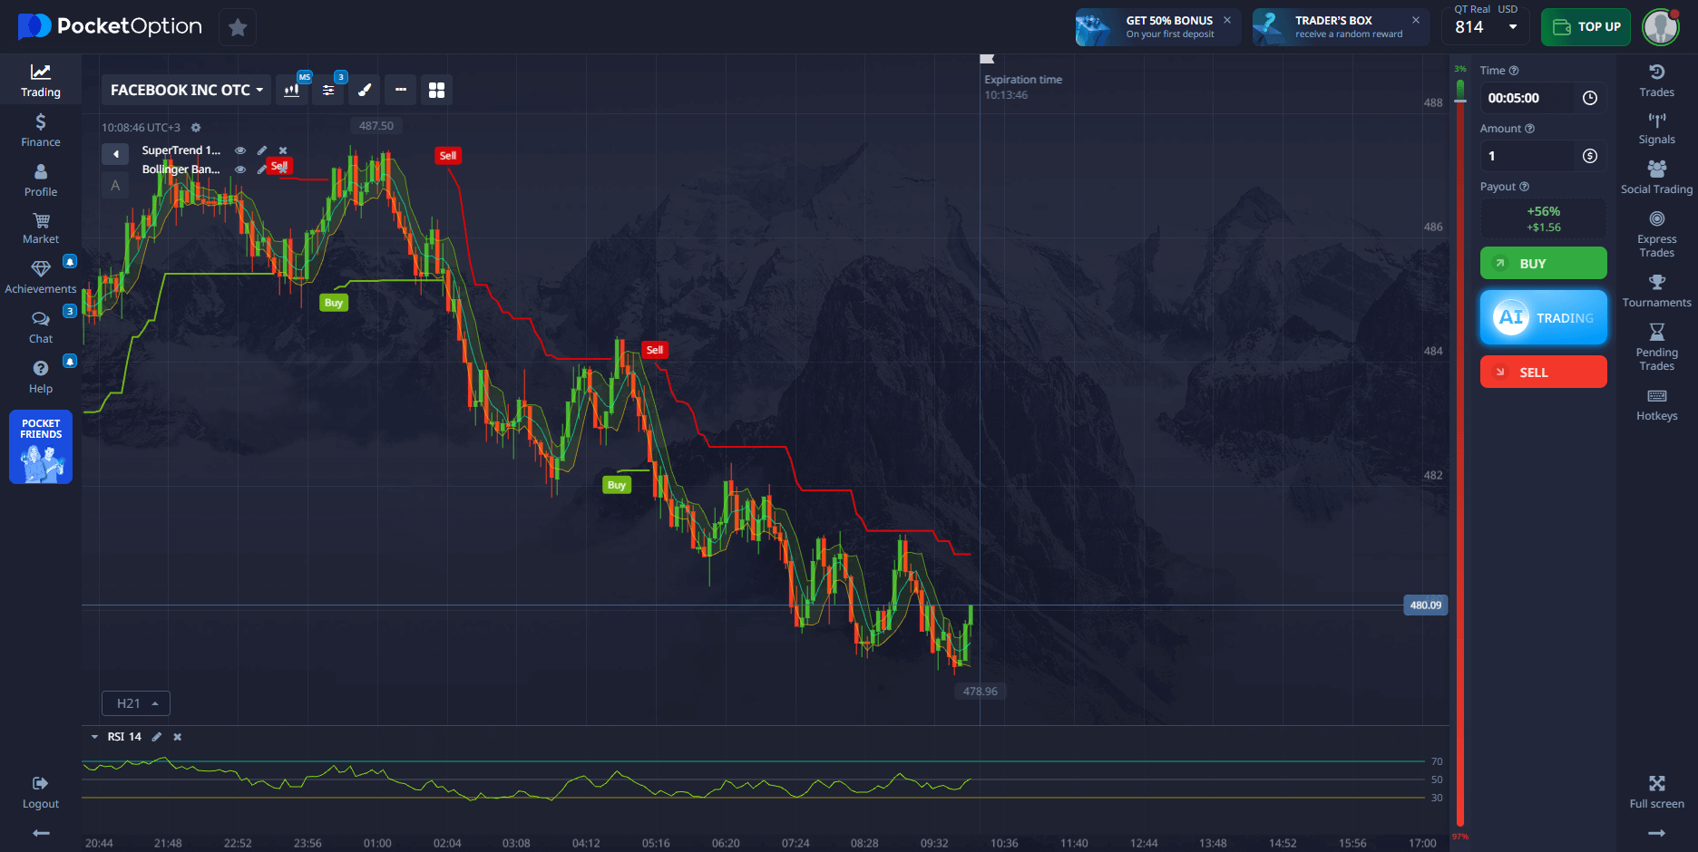The height and width of the screenshot is (852, 1698).
Task: Open the indicators list icon
Action: coord(328,90)
